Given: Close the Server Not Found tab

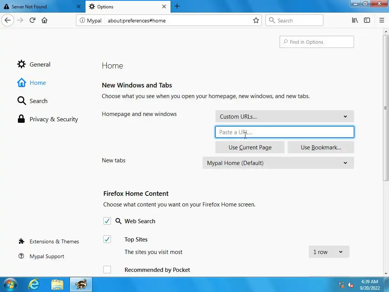Looking at the screenshot, I should tap(79, 6).
